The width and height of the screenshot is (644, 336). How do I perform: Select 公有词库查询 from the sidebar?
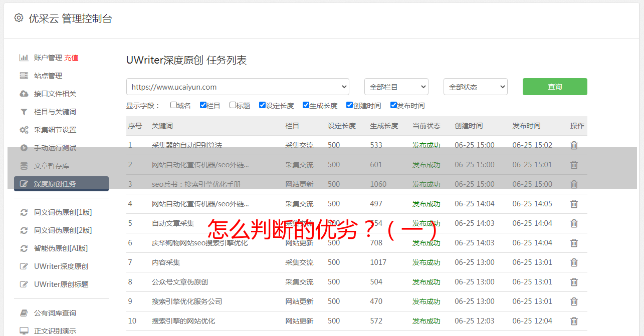point(55,313)
